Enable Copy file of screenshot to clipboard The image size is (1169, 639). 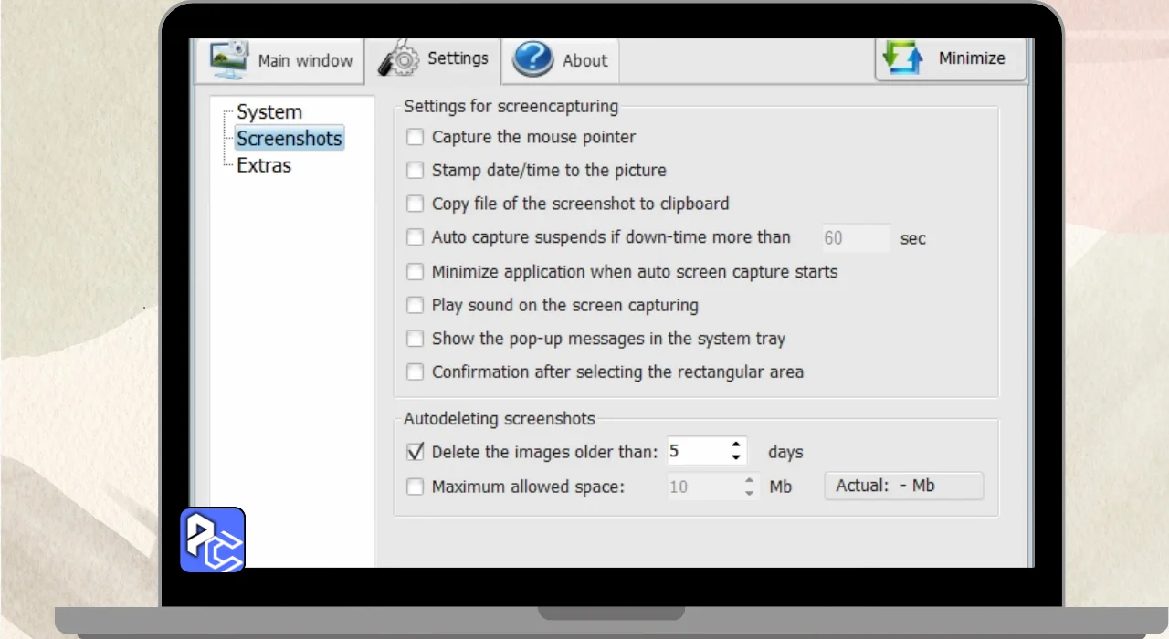tap(416, 204)
